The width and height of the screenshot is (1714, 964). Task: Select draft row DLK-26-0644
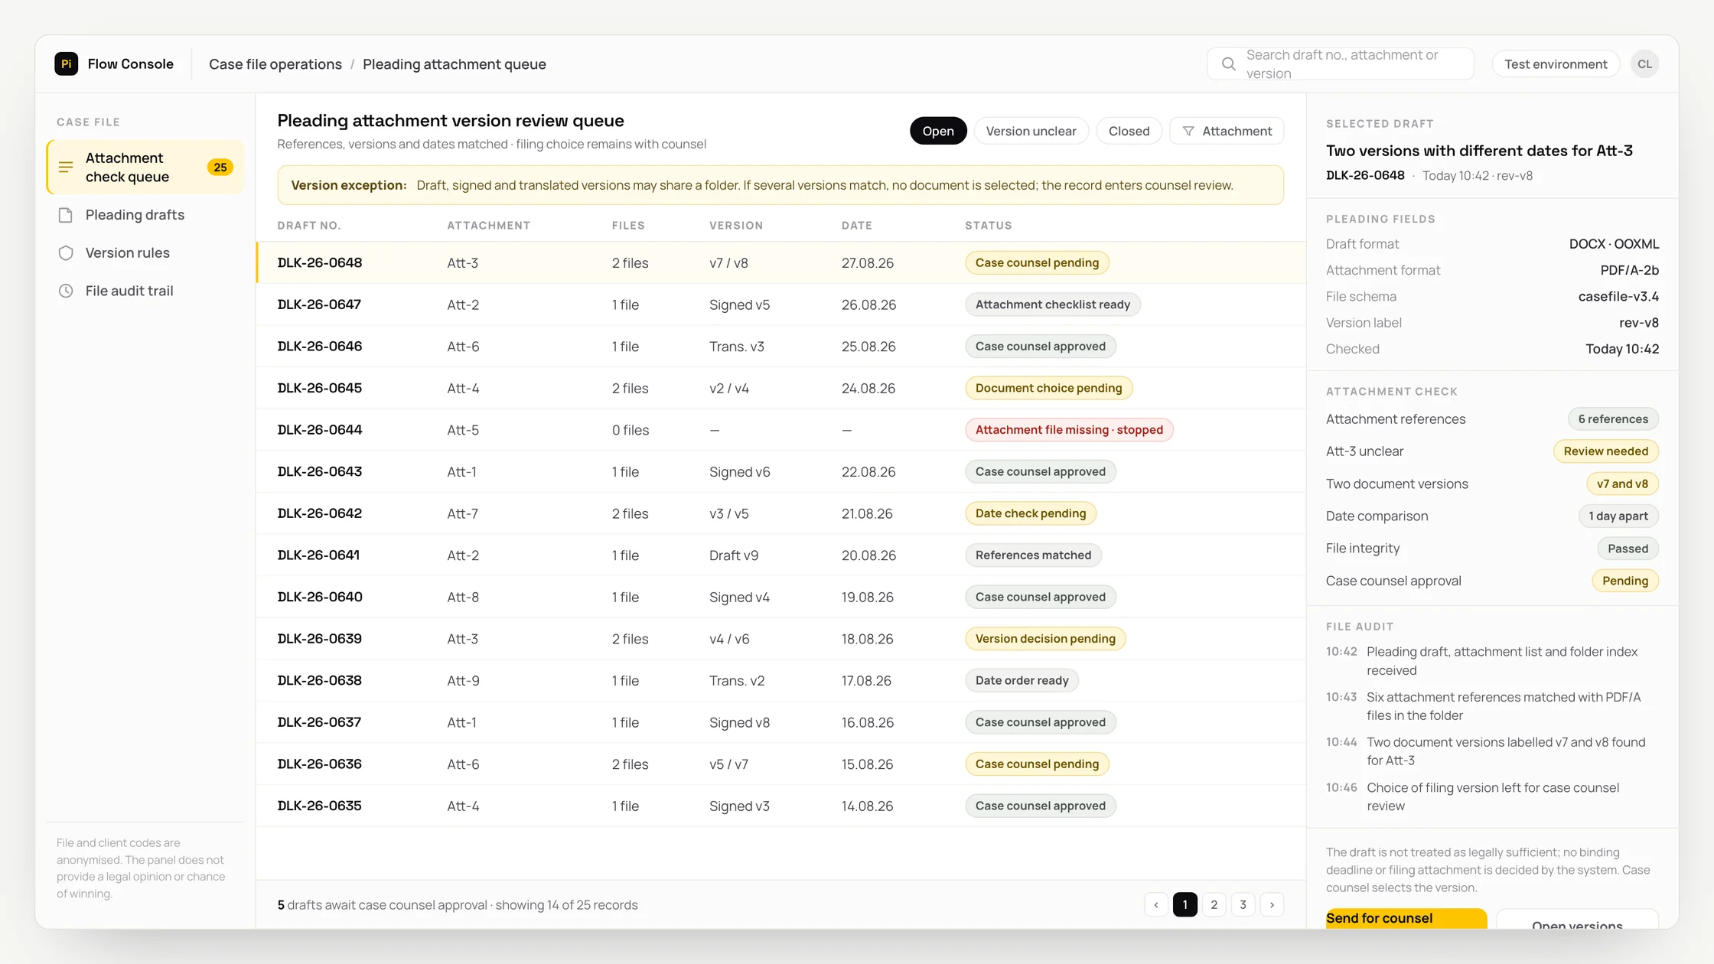pyautogui.click(x=780, y=430)
